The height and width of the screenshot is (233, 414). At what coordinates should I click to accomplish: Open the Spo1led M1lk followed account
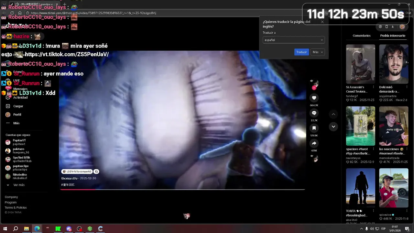(x=18, y=159)
